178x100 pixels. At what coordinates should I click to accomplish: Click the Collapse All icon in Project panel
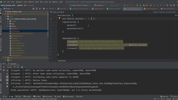(40, 9)
